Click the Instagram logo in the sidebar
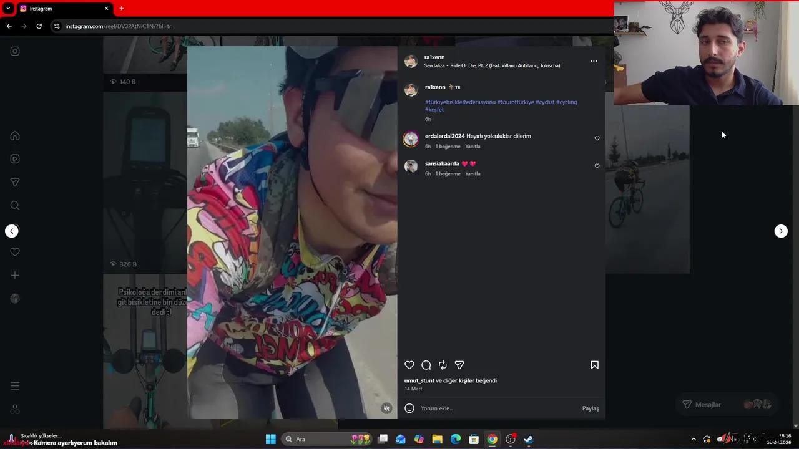 pyautogui.click(x=15, y=51)
